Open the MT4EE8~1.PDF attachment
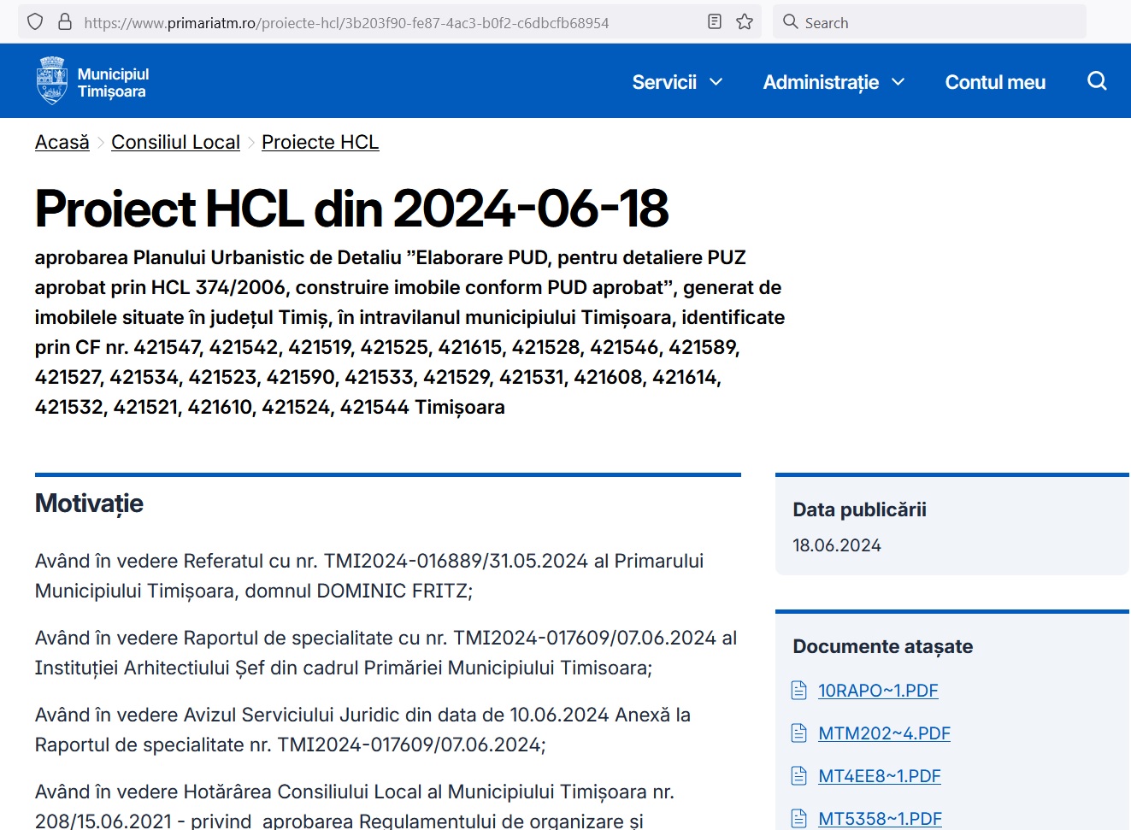 (879, 776)
